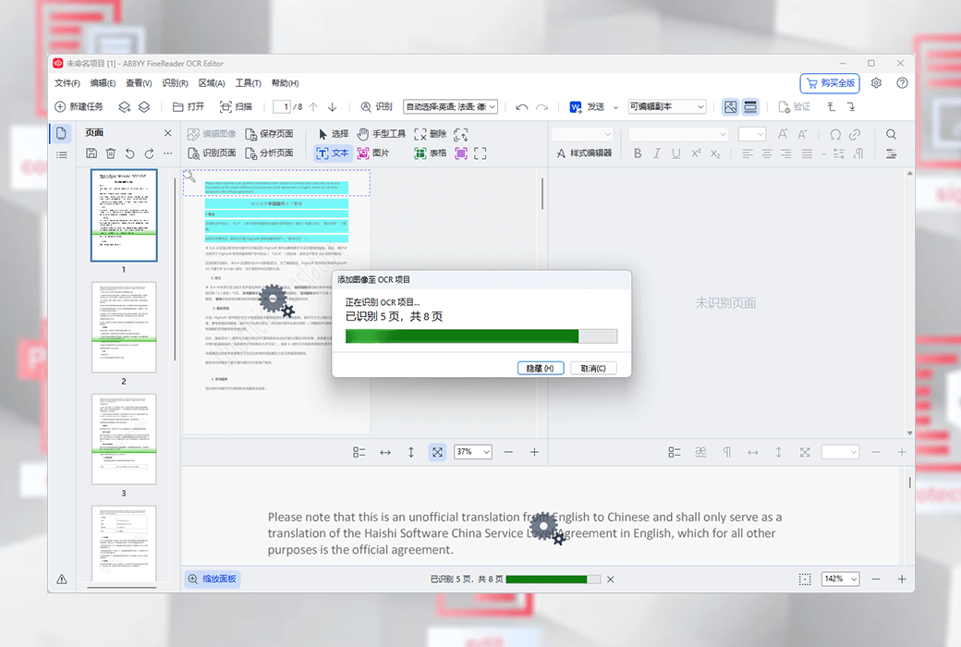
Task: Open the 37% image zoom dropdown
Action: point(472,452)
